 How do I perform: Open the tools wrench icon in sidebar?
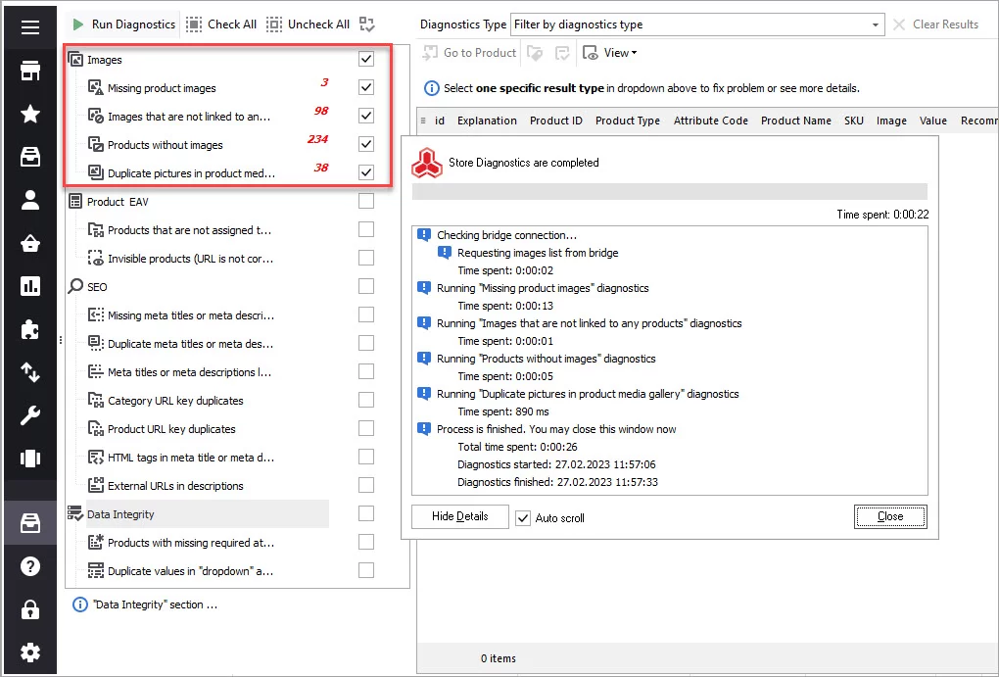[x=30, y=415]
